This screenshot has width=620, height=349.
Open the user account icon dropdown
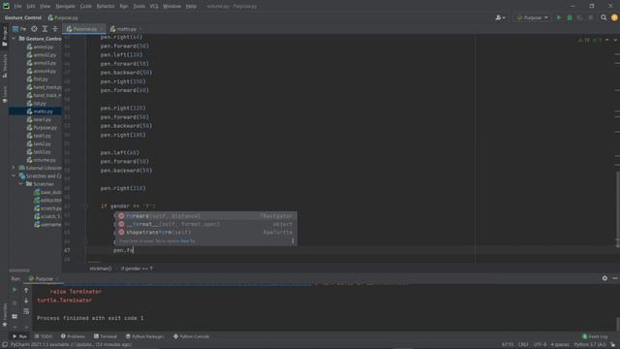click(x=500, y=17)
